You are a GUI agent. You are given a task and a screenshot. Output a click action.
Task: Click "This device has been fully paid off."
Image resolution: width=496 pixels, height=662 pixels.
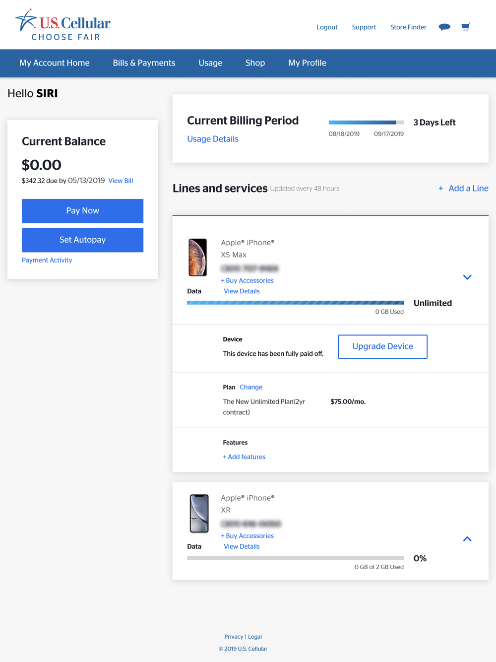coord(273,354)
